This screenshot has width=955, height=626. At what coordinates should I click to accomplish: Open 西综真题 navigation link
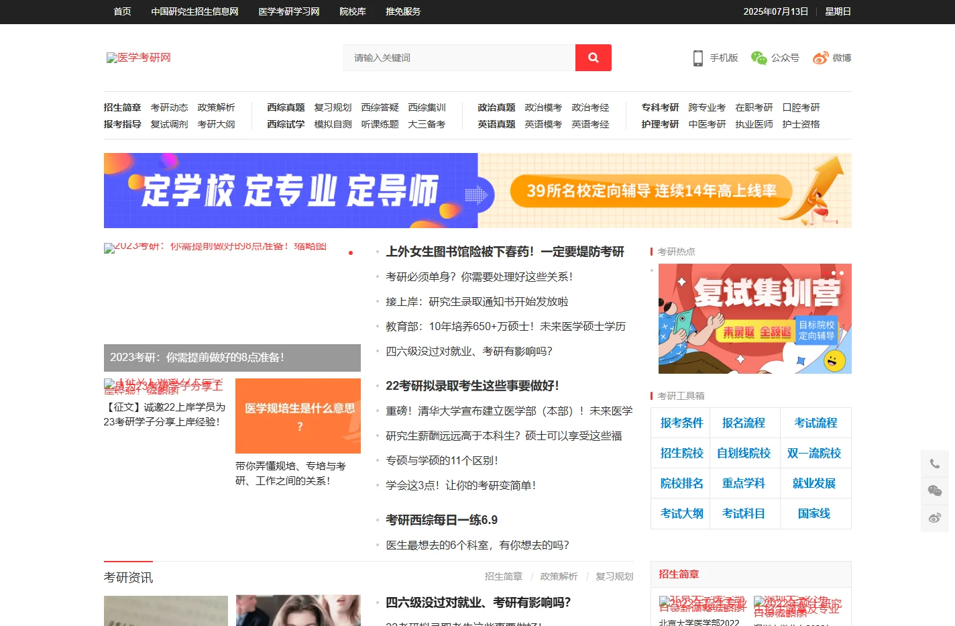point(286,107)
